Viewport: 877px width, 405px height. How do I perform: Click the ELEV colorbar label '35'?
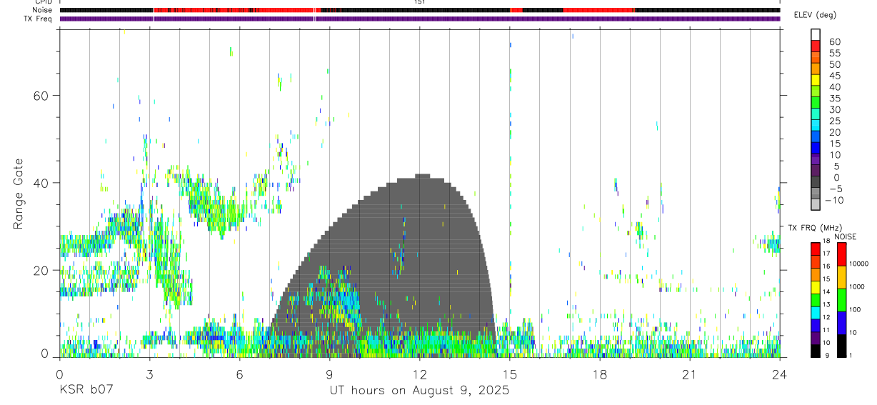click(834, 99)
